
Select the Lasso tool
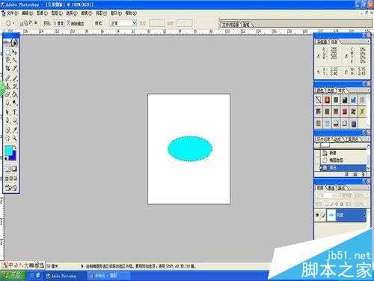tap(8, 60)
